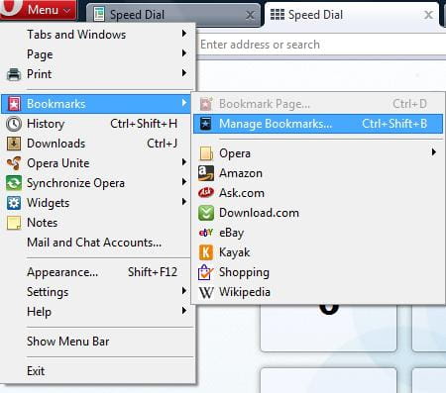
Task: Open History from the menu
Action: (97, 124)
